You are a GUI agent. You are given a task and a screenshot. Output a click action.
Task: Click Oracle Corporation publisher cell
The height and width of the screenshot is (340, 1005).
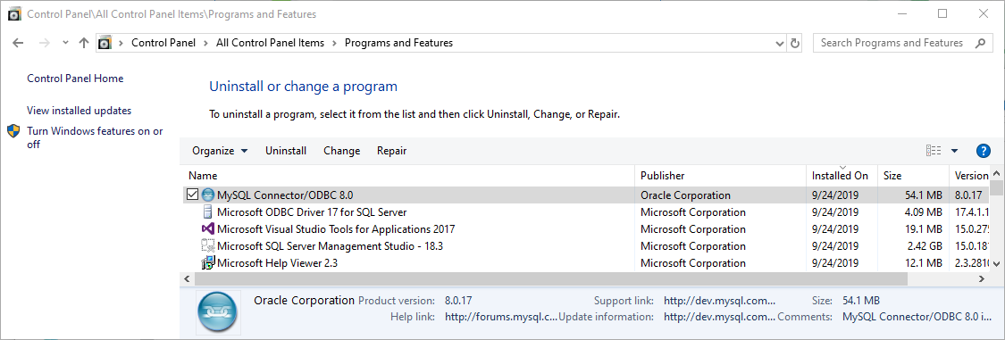pos(685,195)
